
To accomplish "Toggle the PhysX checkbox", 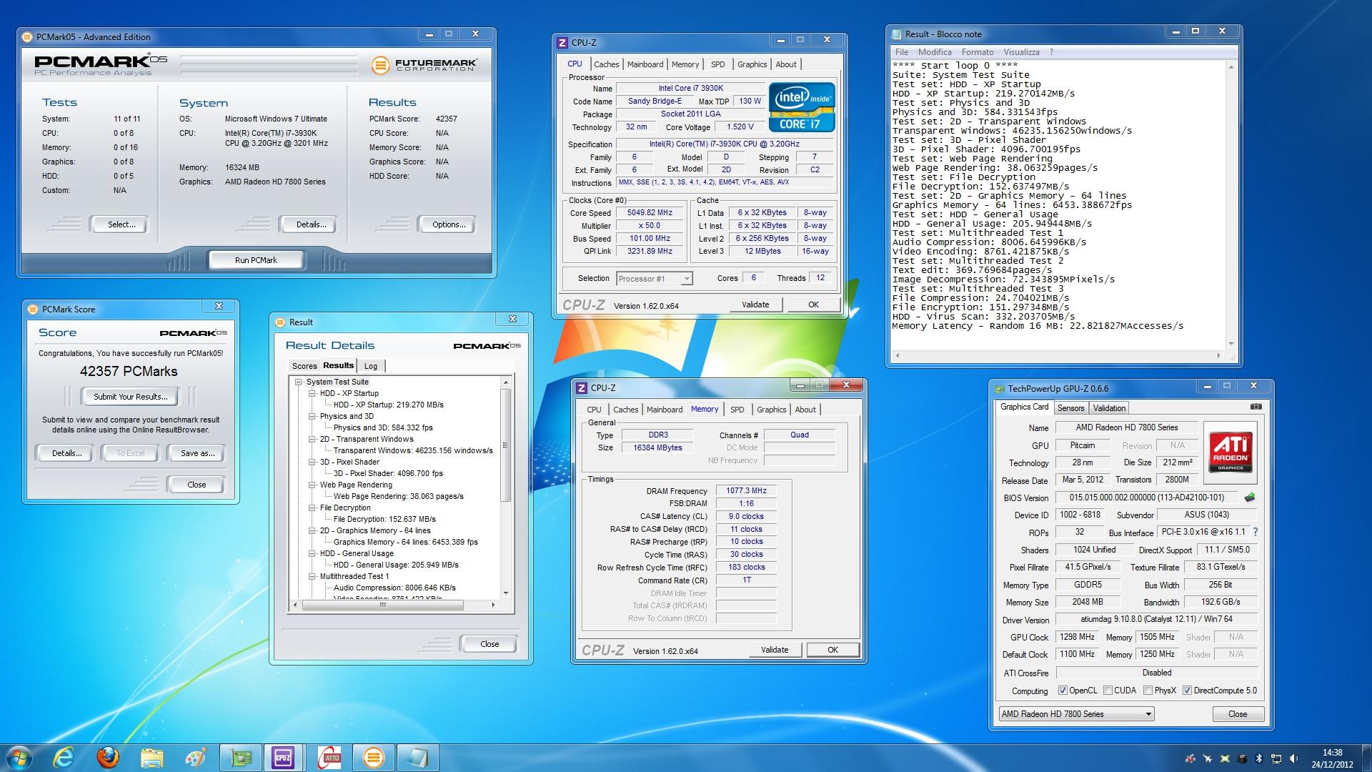I will (1148, 691).
